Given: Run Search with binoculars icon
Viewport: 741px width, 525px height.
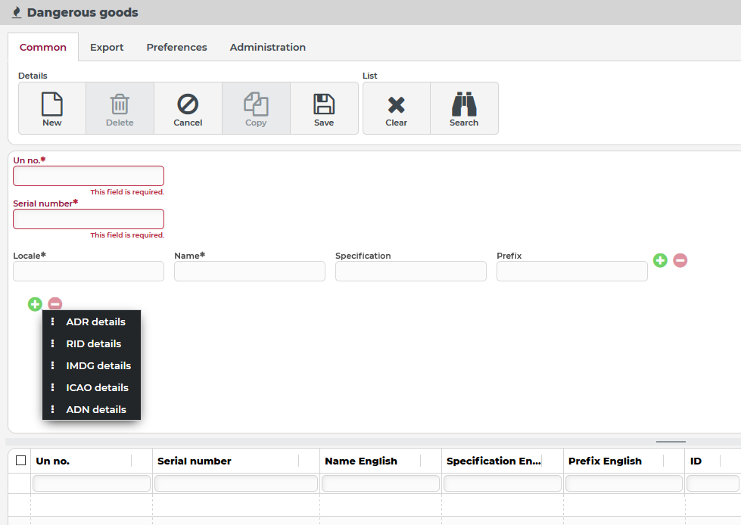Looking at the screenshot, I should tap(464, 109).
